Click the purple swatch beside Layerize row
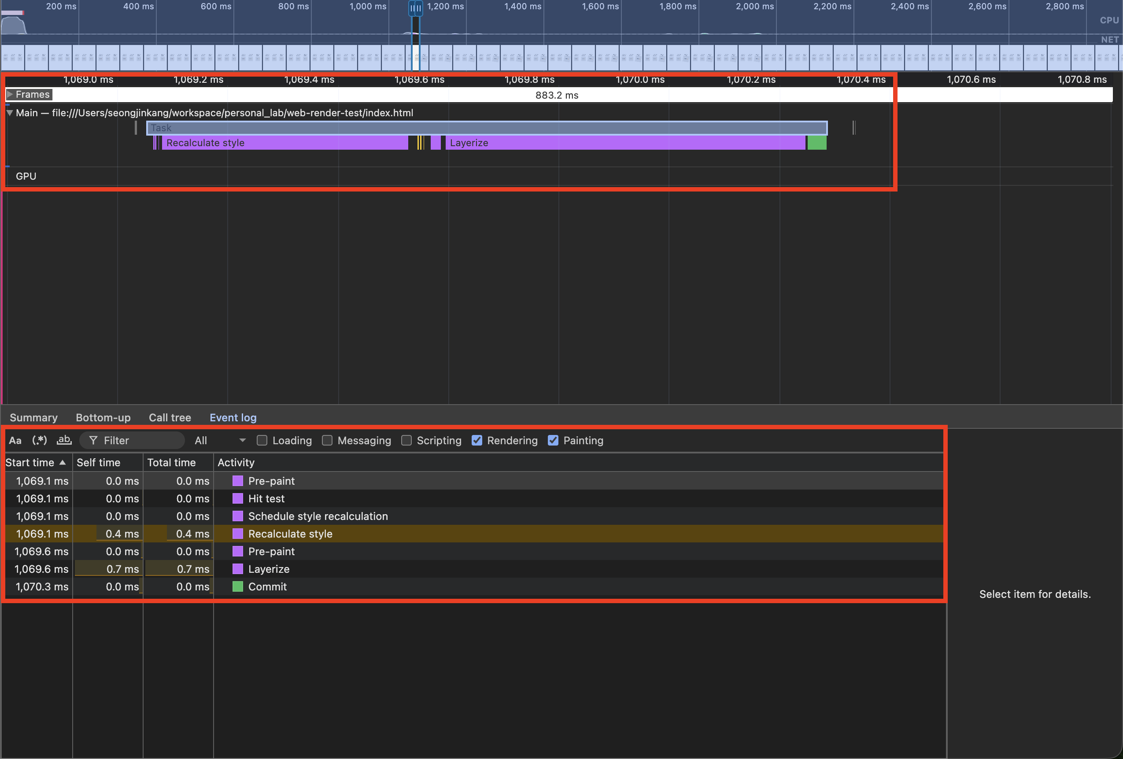The width and height of the screenshot is (1123, 759). (x=237, y=569)
